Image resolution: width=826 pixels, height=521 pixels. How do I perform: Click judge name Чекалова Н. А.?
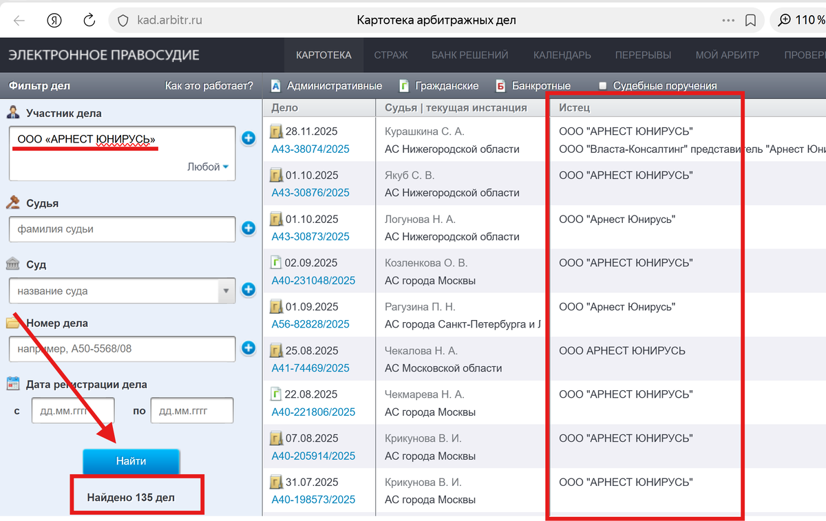[421, 350]
